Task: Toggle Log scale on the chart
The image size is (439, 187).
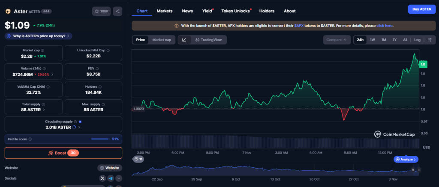Action: 417,40
